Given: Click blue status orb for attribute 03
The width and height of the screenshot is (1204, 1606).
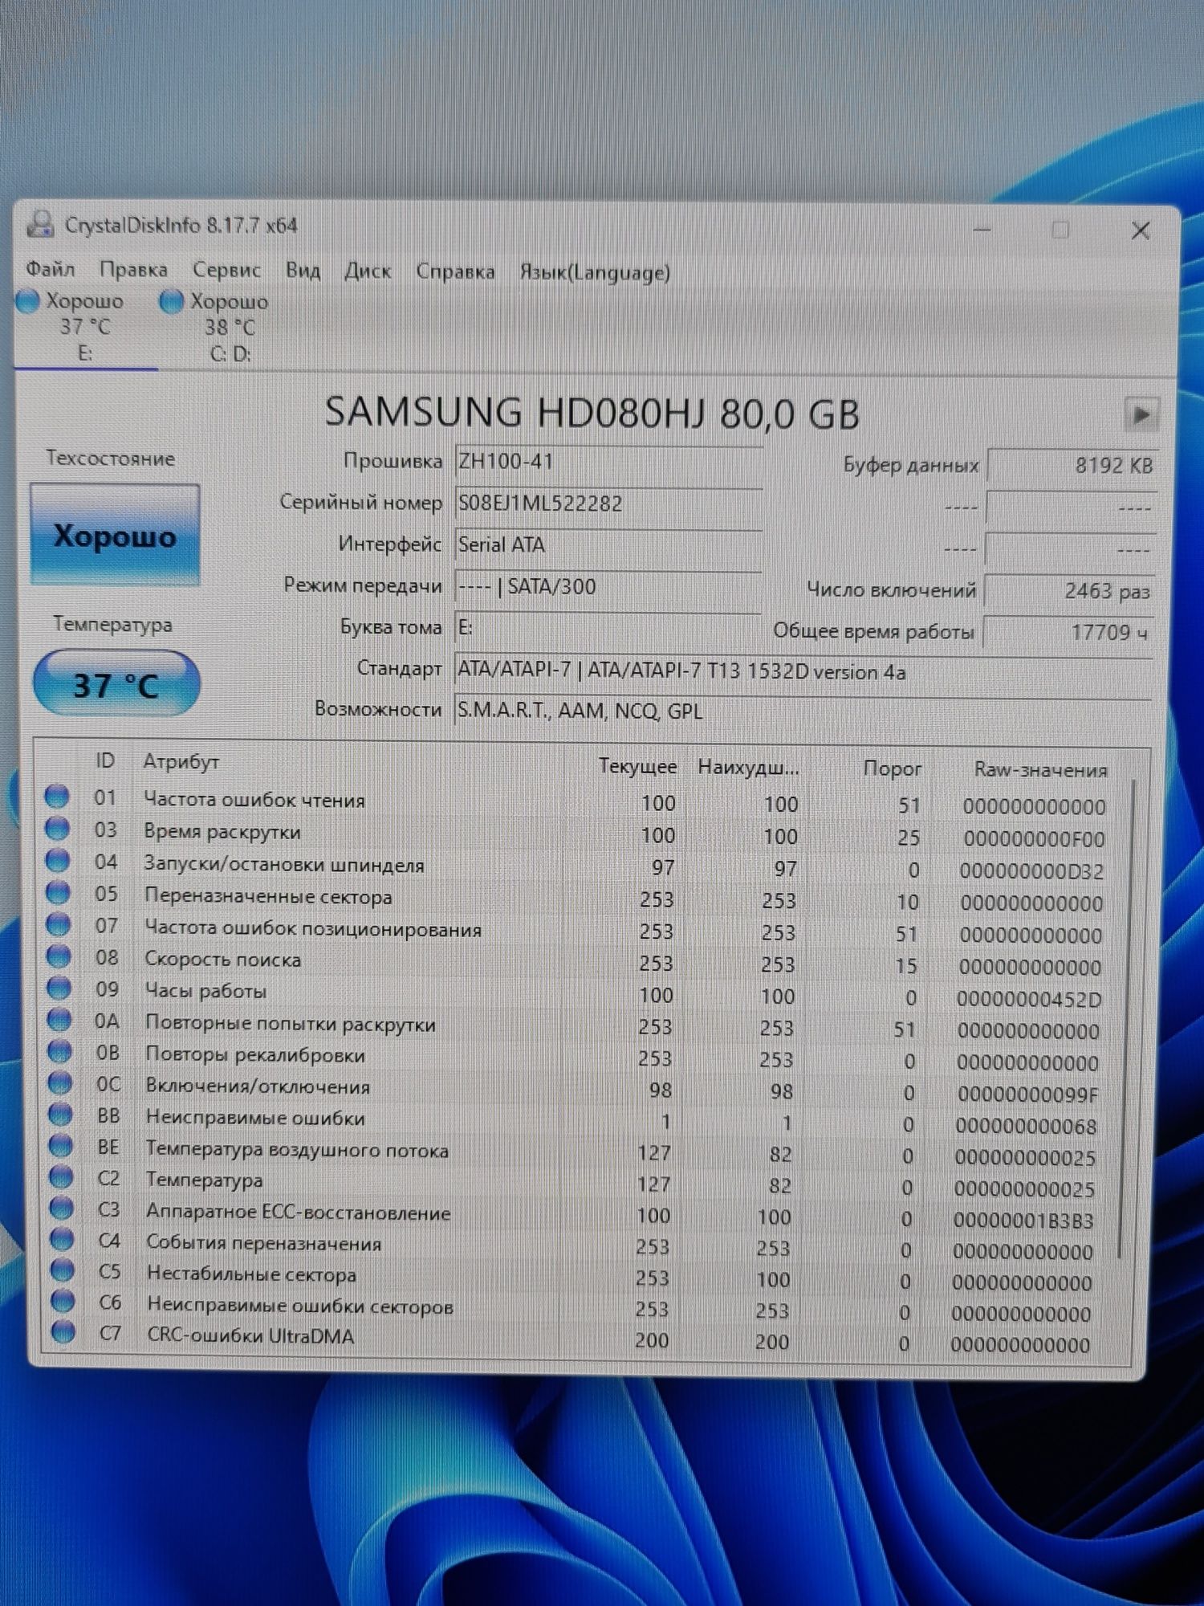Looking at the screenshot, I should pyautogui.click(x=57, y=828).
